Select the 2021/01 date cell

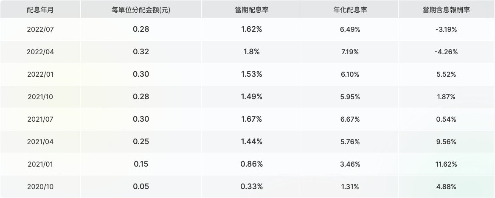tap(40, 164)
